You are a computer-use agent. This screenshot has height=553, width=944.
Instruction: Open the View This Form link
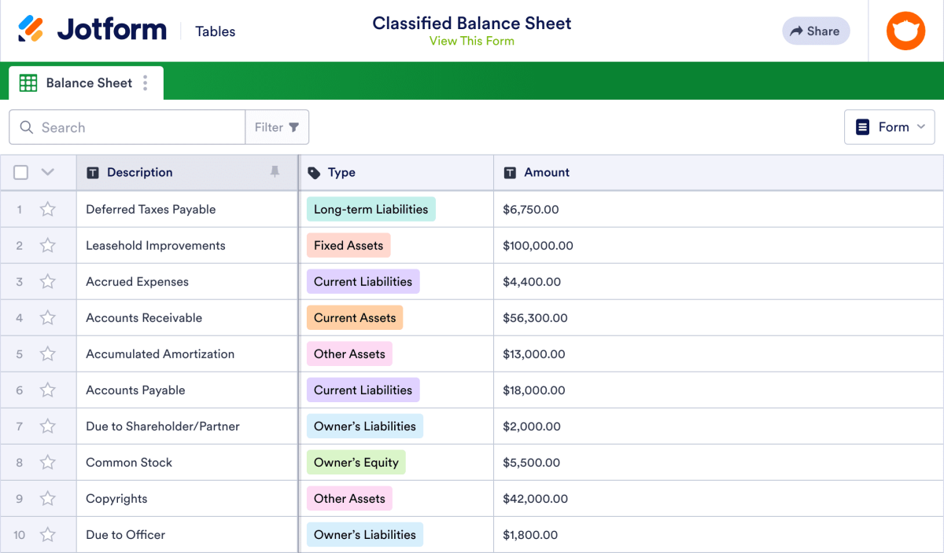(471, 40)
